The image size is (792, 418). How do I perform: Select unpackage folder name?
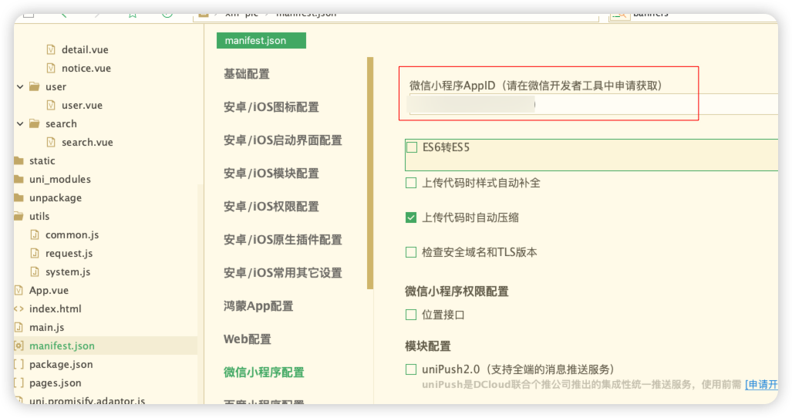[56, 198]
